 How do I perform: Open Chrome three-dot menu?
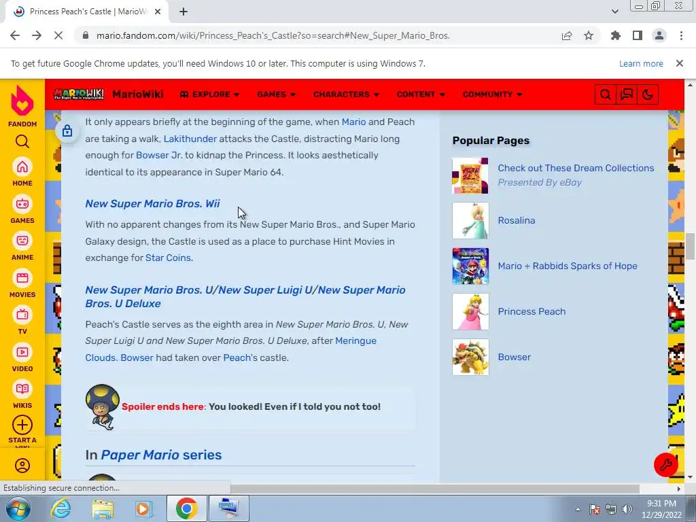tap(681, 35)
